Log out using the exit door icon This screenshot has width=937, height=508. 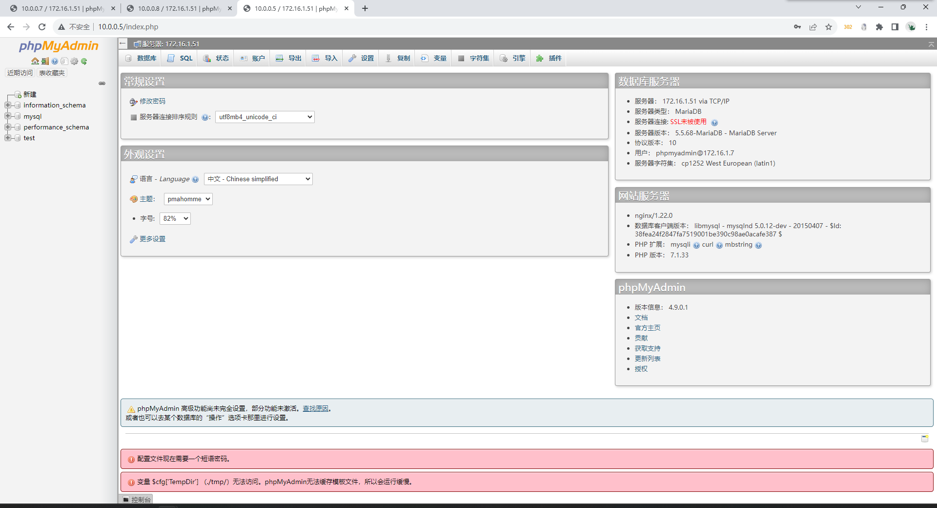[45, 61]
